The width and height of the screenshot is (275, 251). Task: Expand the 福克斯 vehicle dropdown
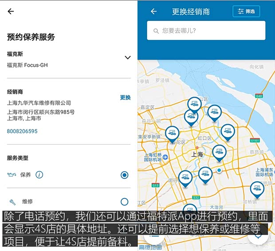pos(127,58)
